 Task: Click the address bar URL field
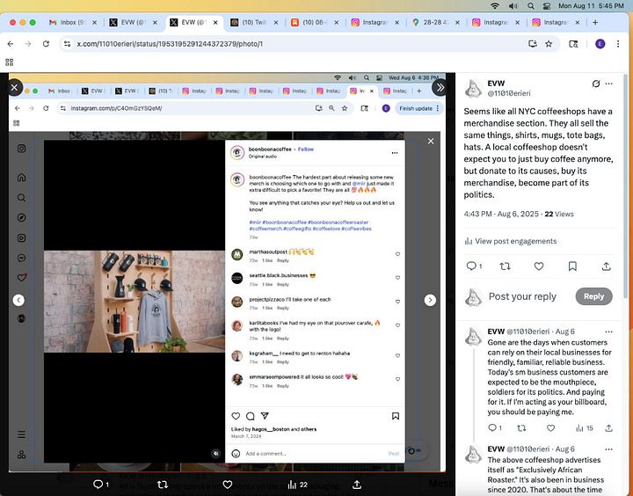pyautogui.click(x=299, y=44)
